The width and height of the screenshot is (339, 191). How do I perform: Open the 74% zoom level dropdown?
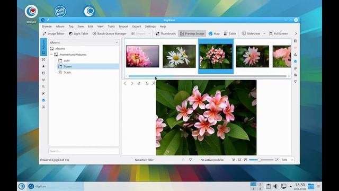(x=287, y=160)
